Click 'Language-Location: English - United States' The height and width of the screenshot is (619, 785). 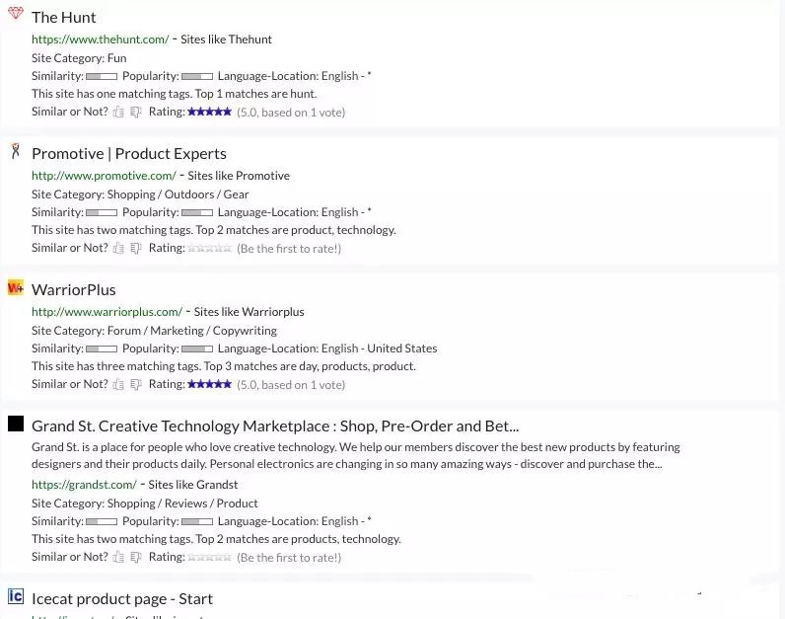pyautogui.click(x=327, y=348)
